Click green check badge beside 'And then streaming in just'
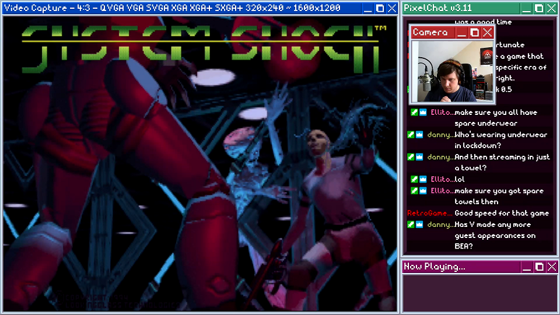This screenshot has width=560, height=315. (411, 157)
